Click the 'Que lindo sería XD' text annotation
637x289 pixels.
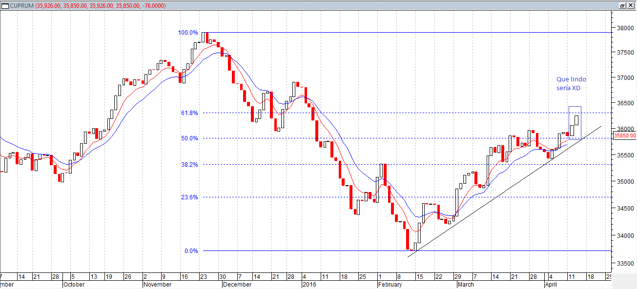(571, 83)
